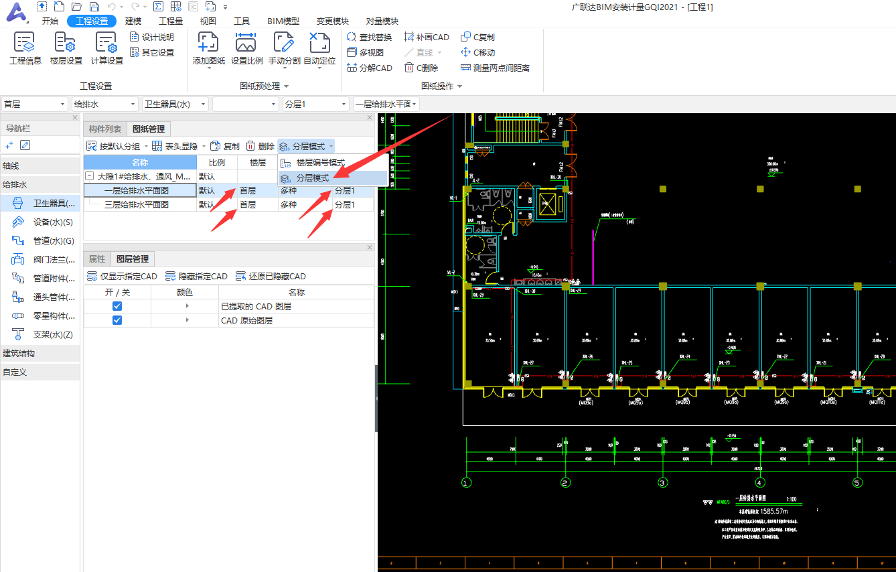The width and height of the screenshot is (896, 572).
Task: Switch to 建模 ribbon tab
Action: pos(133,21)
